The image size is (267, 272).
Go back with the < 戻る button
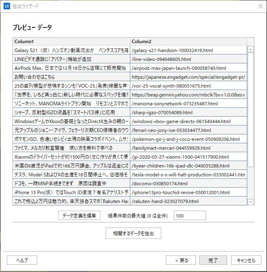click(x=181, y=260)
